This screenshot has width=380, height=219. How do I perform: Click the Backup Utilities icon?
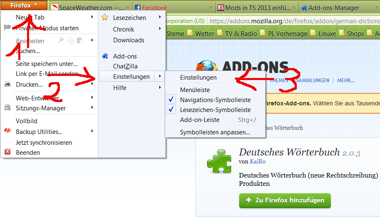(7, 131)
